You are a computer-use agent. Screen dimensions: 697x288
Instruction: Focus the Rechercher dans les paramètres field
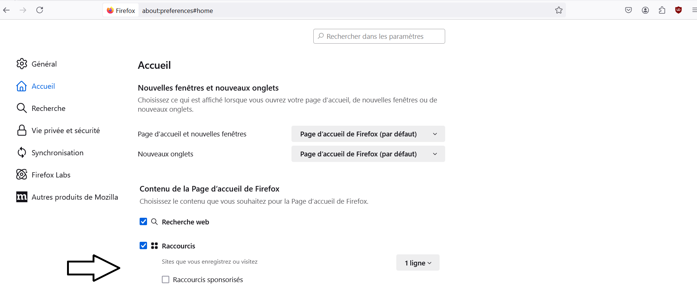pos(379,36)
